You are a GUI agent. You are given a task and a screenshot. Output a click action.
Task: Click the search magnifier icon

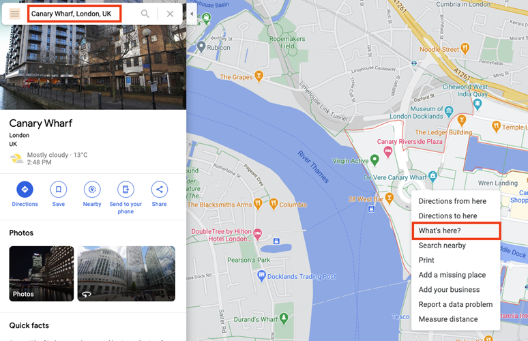click(145, 14)
